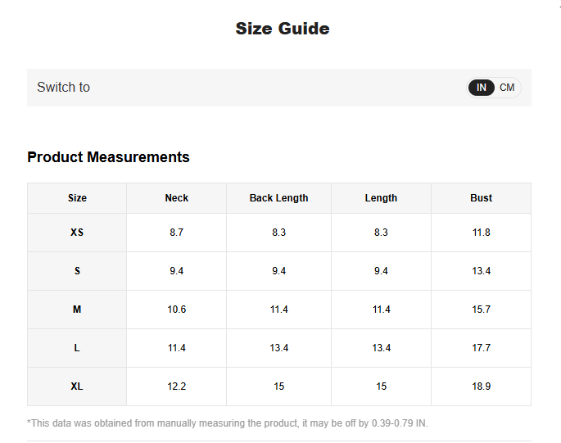561x443 pixels.
Task: Click the XL neck value 12.2
Action: [x=176, y=386]
